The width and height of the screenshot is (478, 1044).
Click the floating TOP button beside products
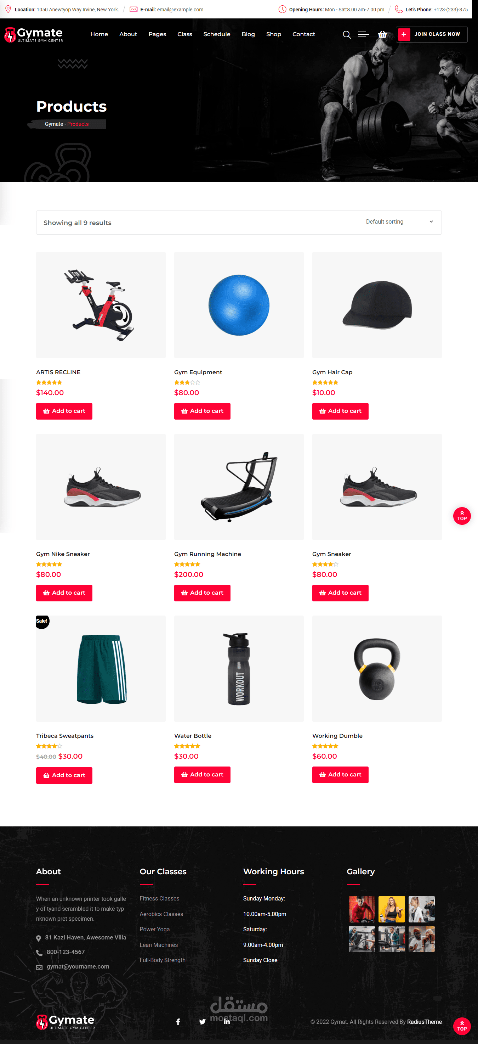point(462,516)
